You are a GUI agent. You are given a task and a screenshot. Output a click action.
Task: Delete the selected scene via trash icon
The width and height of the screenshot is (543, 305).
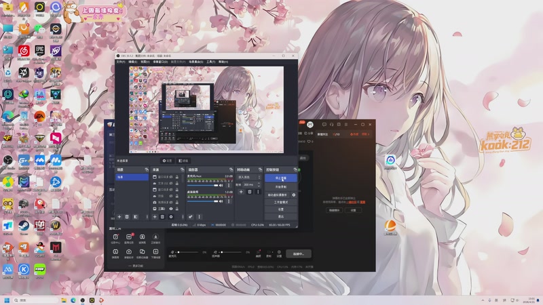point(127,217)
